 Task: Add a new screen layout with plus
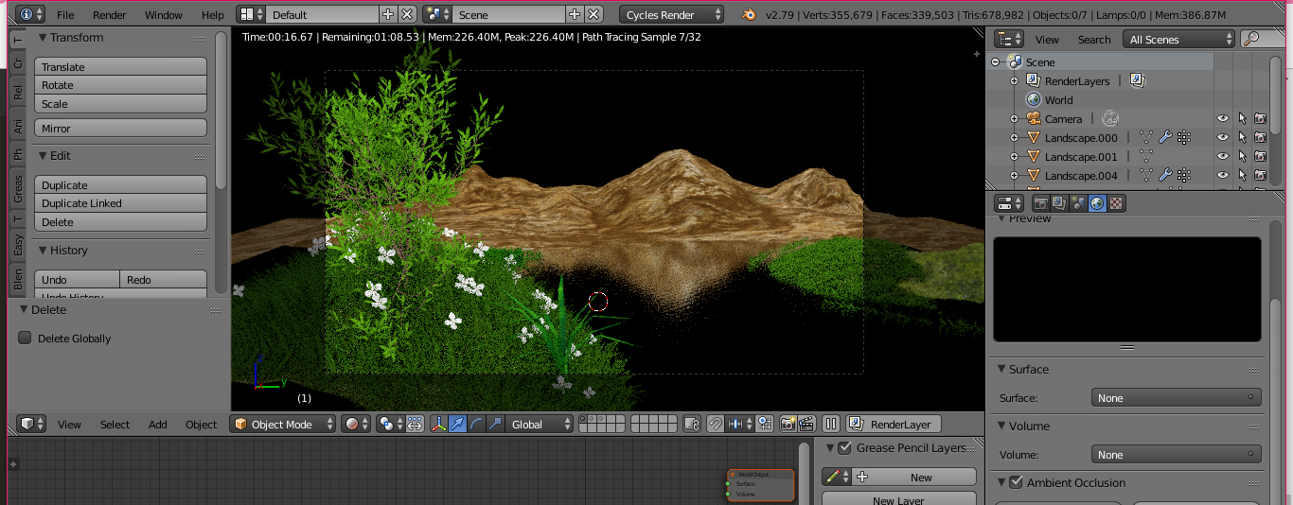[388, 15]
